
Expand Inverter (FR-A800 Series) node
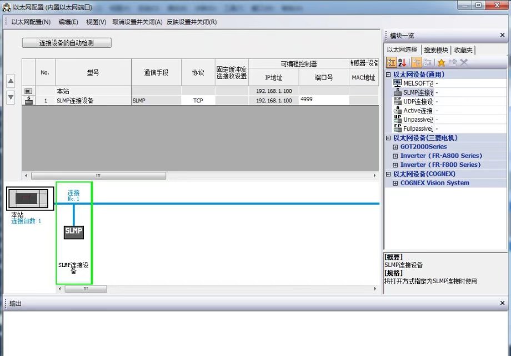click(395, 156)
